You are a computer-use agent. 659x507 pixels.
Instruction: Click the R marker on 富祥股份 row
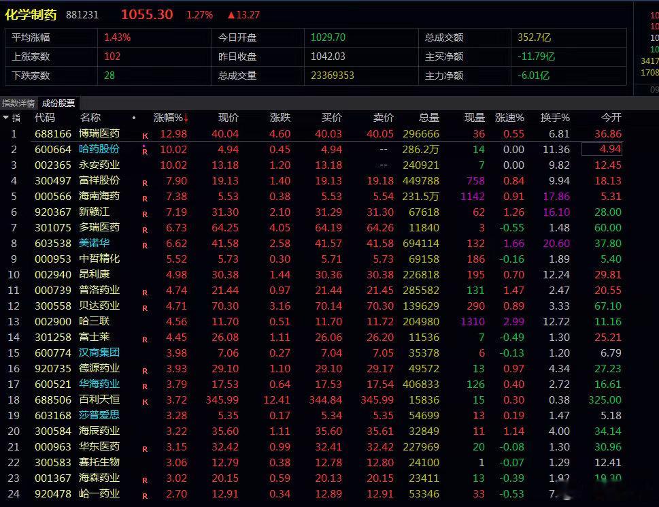pos(145,183)
